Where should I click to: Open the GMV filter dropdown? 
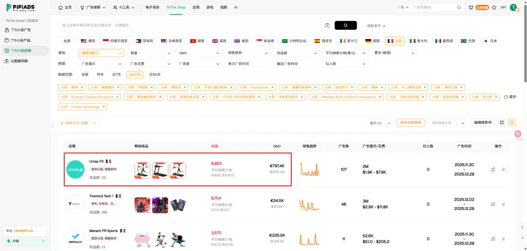[x=199, y=53]
